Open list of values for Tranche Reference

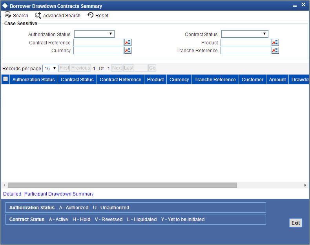coord(275,50)
